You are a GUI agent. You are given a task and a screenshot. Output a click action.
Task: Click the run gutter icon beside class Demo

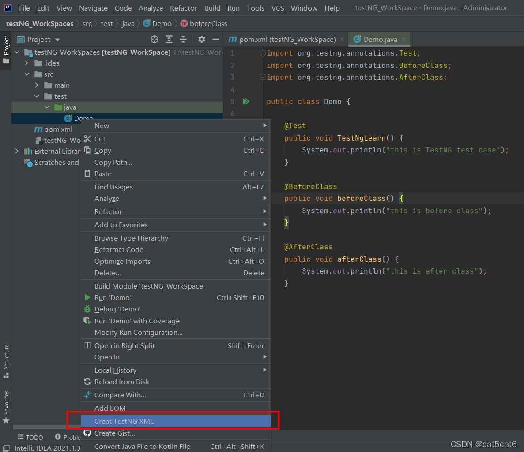(246, 101)
